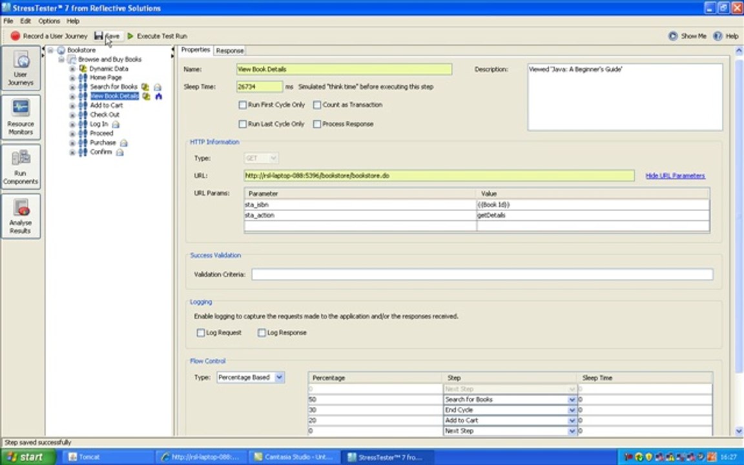The image size is (744, 465).
Task: Click the Name field View Book Details
Action: 344,69
